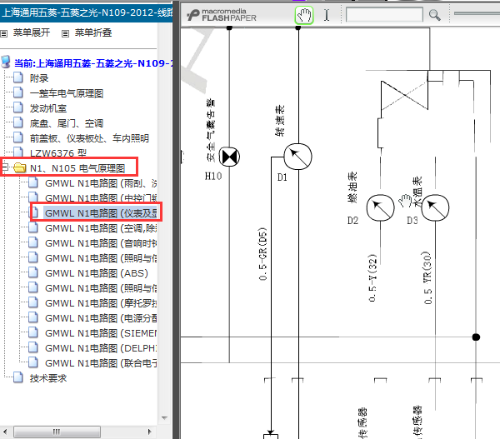
Task: Open the 发动机室 document
Action: 48,108
